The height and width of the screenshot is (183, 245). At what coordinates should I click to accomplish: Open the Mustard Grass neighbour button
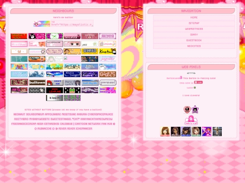coord(90,59)
